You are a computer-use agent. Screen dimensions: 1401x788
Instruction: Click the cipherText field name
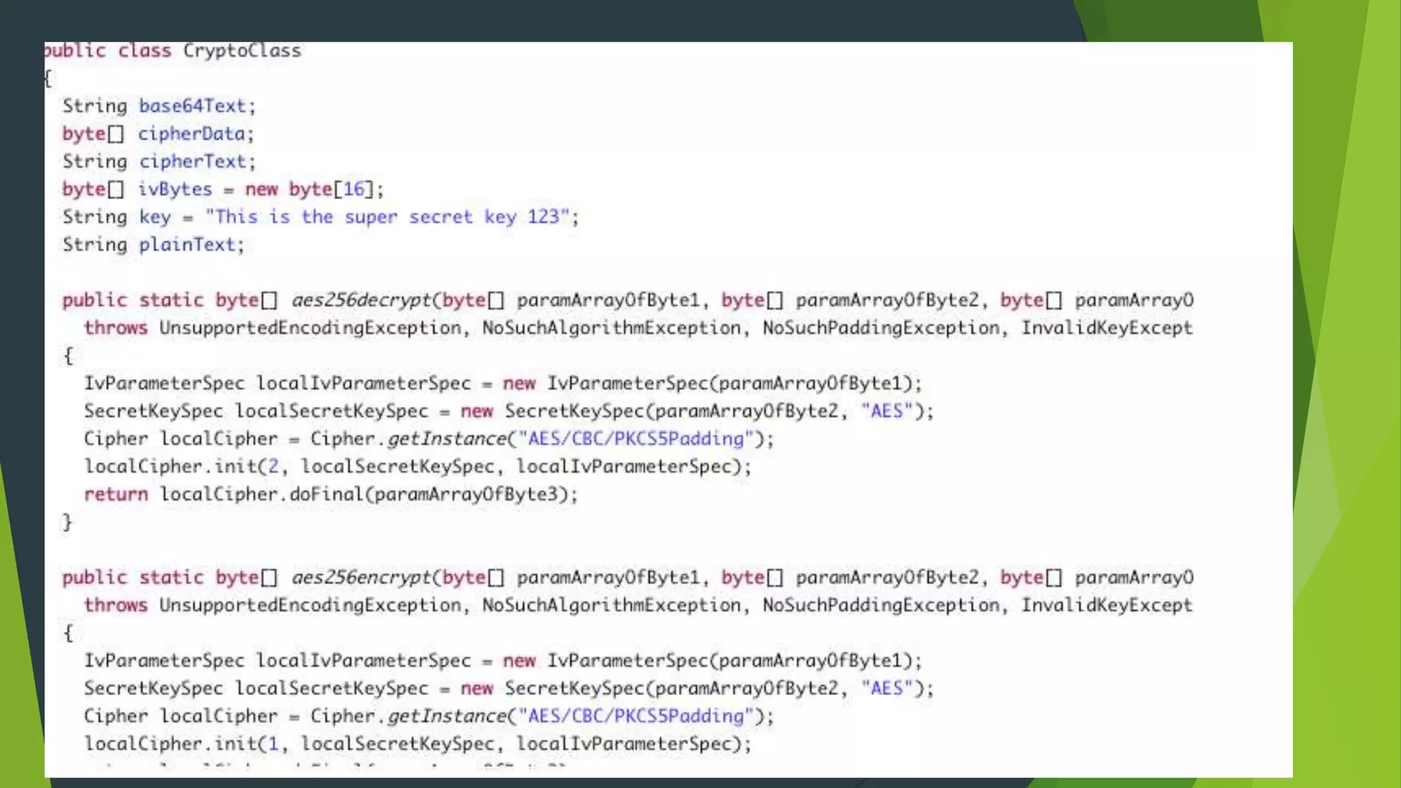(x=192, y=161)
